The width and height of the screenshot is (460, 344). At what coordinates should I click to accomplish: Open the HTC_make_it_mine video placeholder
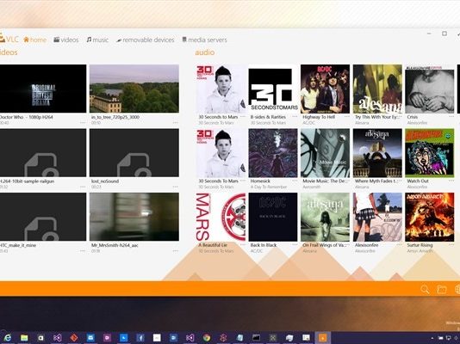tap(43, 217)
